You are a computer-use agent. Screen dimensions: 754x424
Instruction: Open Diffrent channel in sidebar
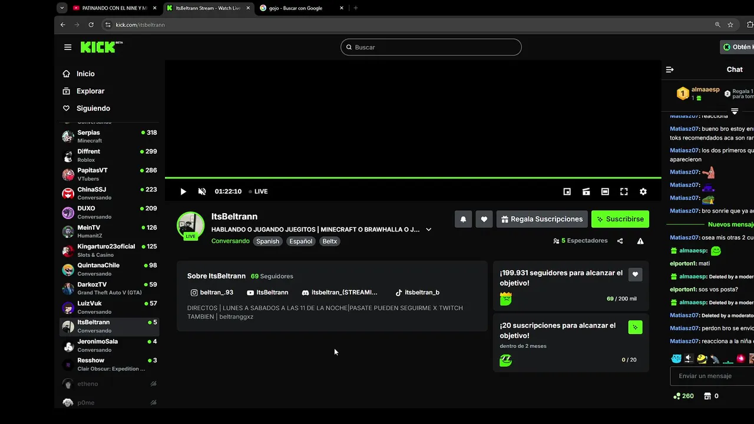coord(110,155)
